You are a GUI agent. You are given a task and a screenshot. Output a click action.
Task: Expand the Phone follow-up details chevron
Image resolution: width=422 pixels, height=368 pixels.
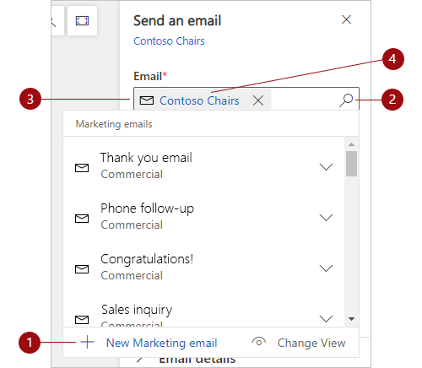(x=326, y=218)
